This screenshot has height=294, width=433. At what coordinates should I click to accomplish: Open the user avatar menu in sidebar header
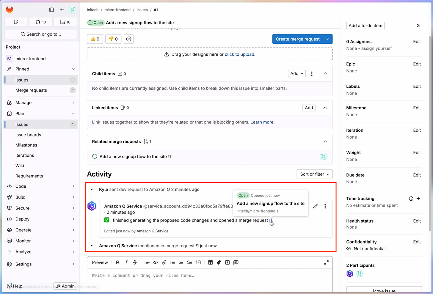click(72, 10)
